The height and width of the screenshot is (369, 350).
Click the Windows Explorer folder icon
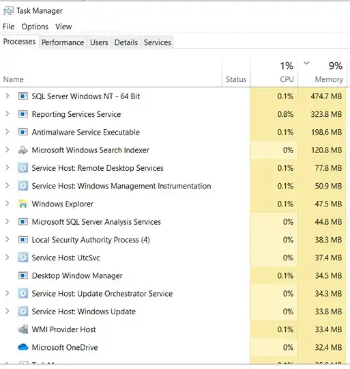click(x=23, y=204)
